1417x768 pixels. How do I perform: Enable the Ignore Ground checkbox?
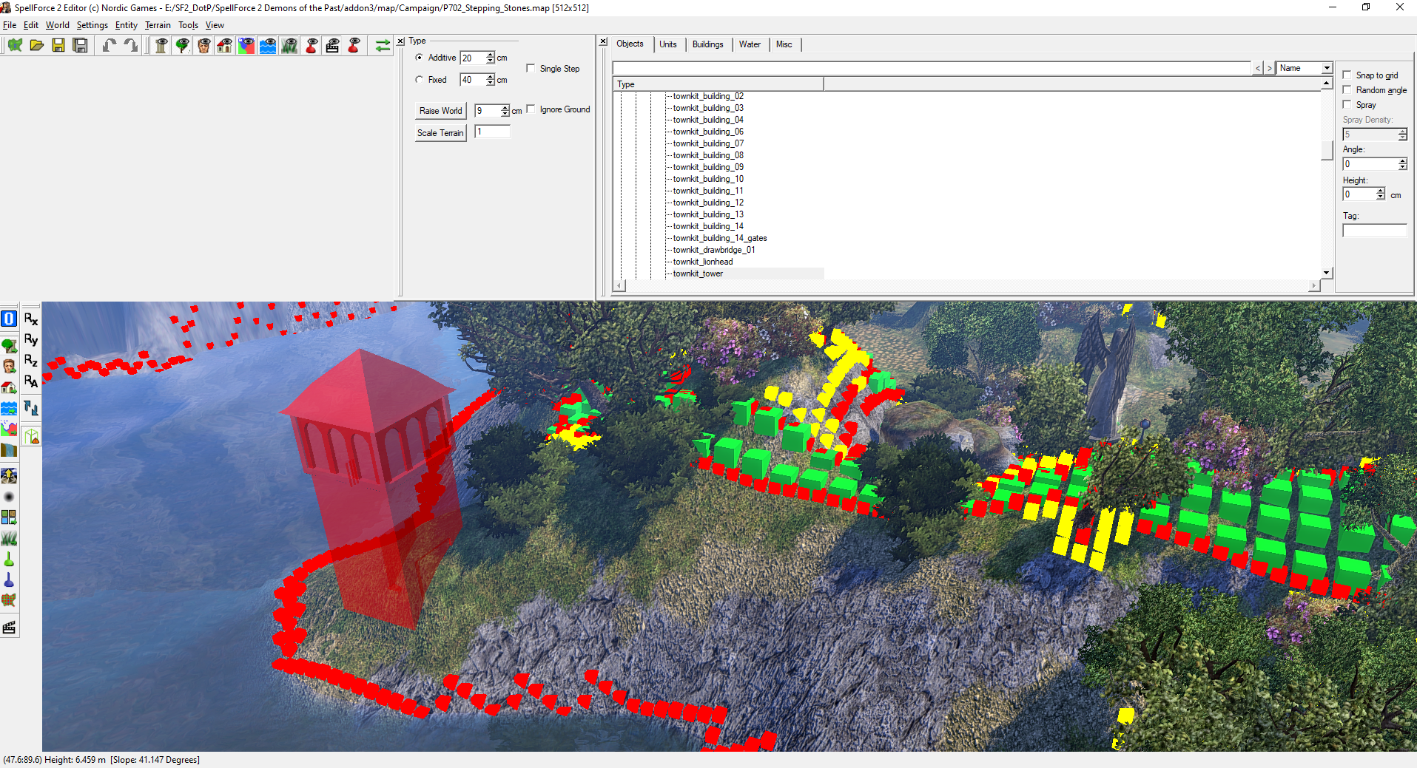pos(531,109)
